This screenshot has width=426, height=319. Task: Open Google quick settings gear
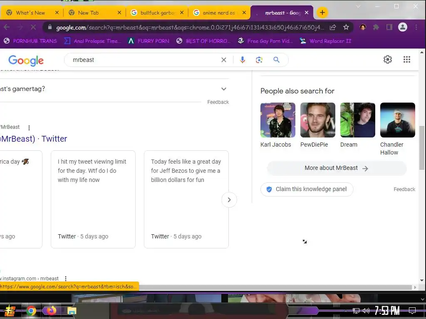pos(387,59)
